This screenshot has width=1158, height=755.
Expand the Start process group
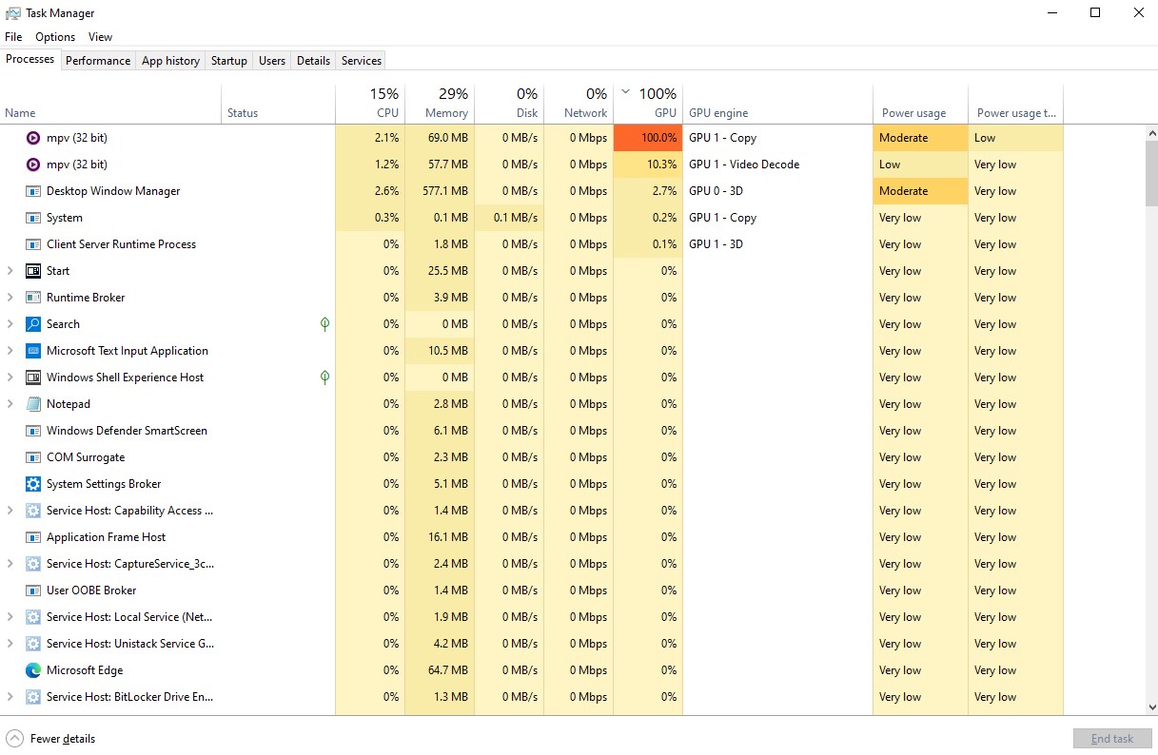[x=10, y=270]
